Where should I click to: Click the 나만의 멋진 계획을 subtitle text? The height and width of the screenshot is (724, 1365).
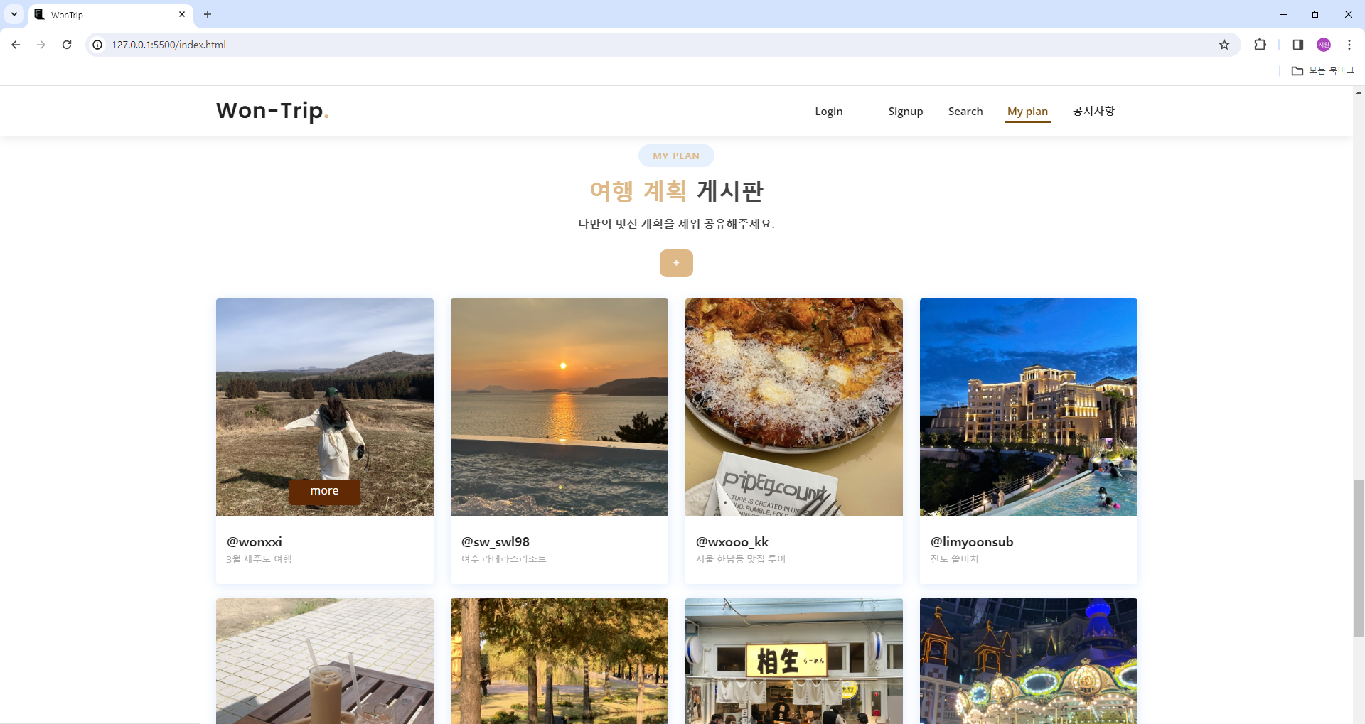coord(676,224)
